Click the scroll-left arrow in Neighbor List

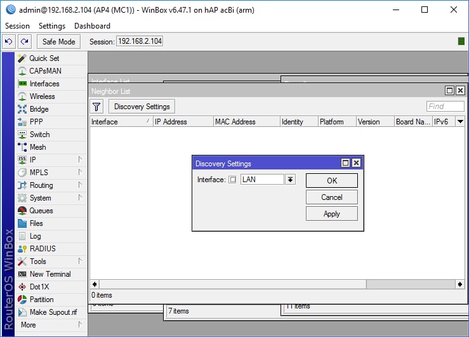95,284
